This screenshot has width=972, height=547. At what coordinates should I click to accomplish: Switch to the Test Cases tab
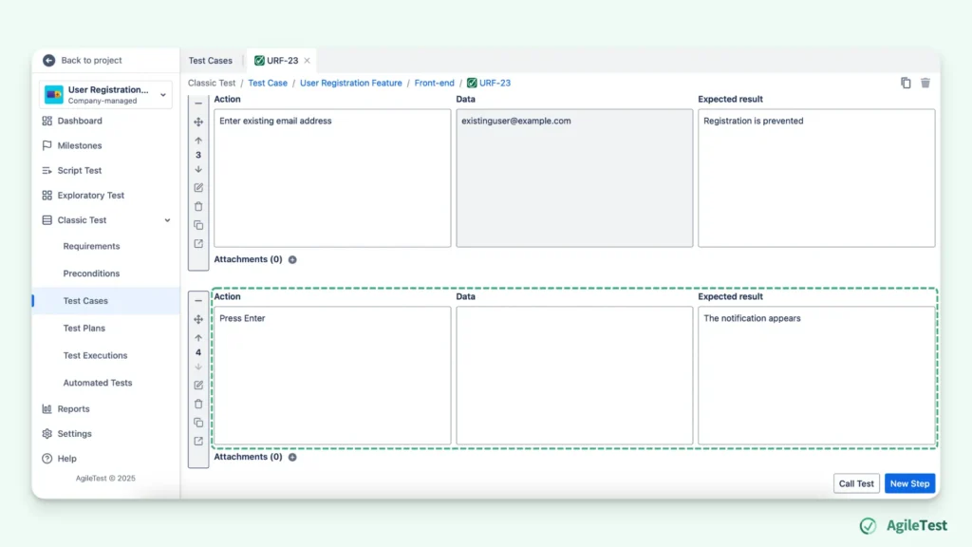[x=210, y=61]
